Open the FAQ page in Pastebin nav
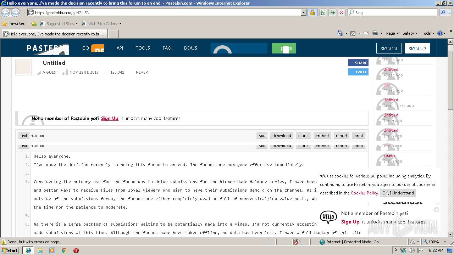This screenshot has width=454, height=255. click(x=167, y=48)
